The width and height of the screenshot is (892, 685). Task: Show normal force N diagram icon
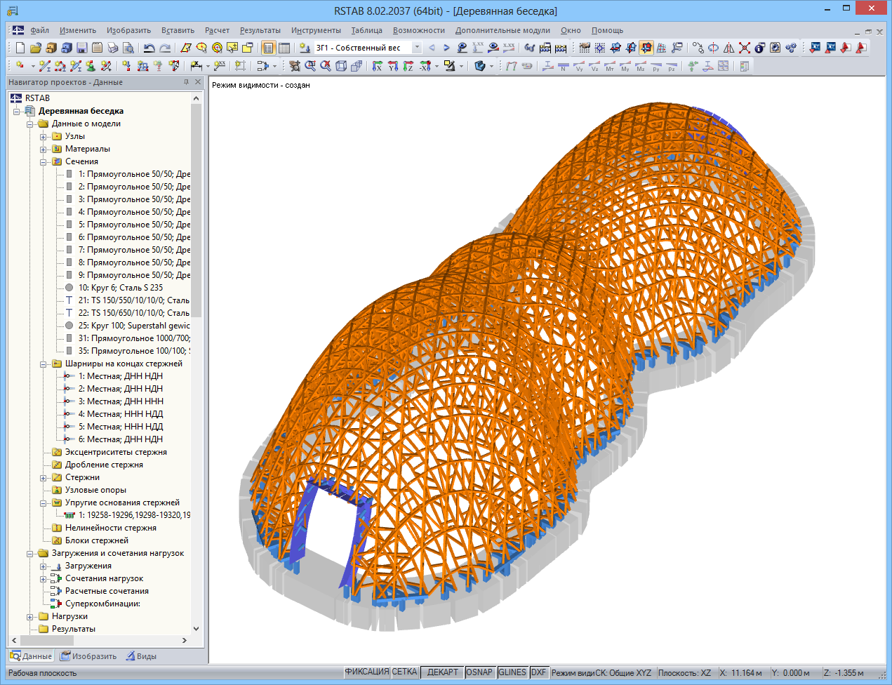point(564,66)
